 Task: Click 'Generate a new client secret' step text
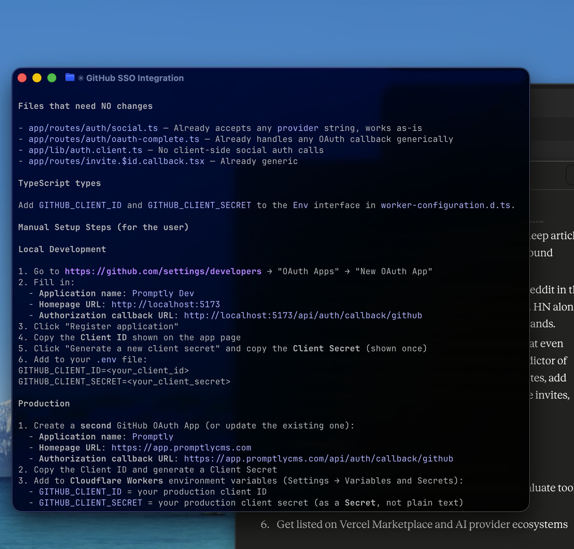143,348
